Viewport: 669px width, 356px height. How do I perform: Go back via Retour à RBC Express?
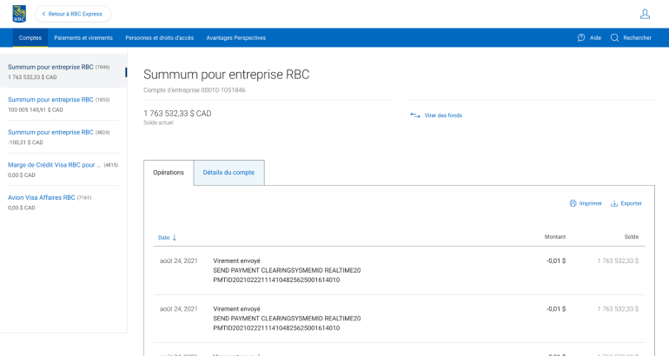click(x=73, y=14)
